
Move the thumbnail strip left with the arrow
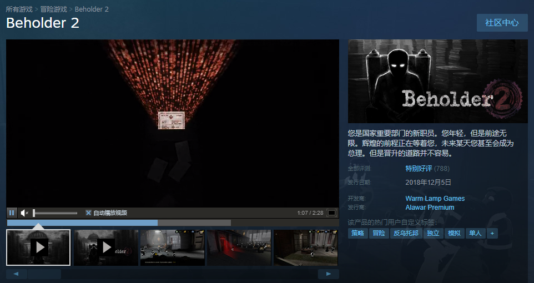(x=16, y=274)
